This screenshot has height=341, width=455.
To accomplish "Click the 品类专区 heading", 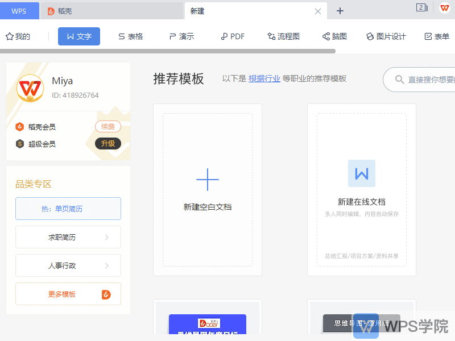I will click(34, 184).
